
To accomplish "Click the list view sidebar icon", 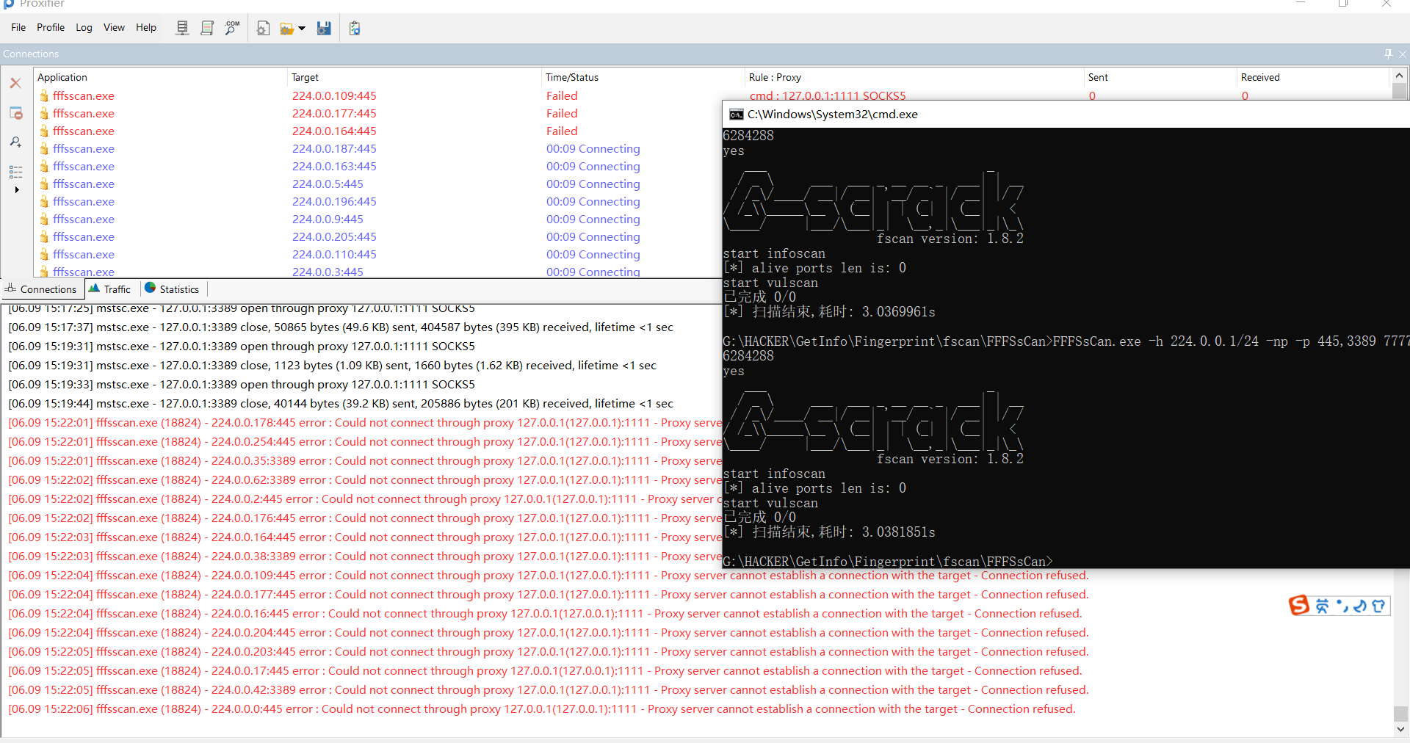I will tap(15, 172).
